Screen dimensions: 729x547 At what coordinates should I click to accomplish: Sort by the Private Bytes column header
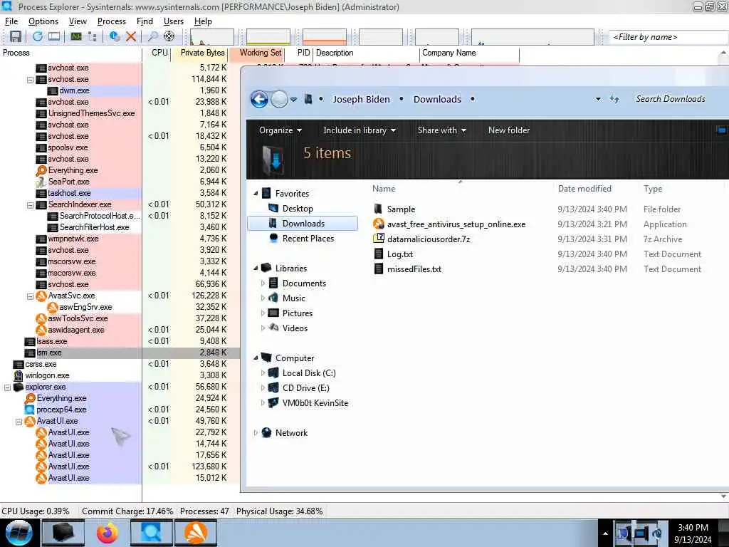click(x=200, y=53)
